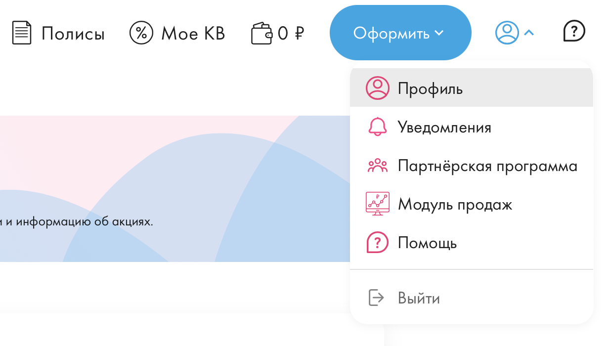Click the percent icon for Мое КВ

click(141, 33)
